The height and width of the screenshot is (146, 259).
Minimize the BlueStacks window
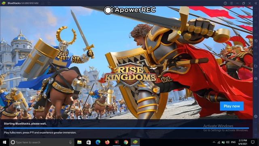(x=238, y=3)
